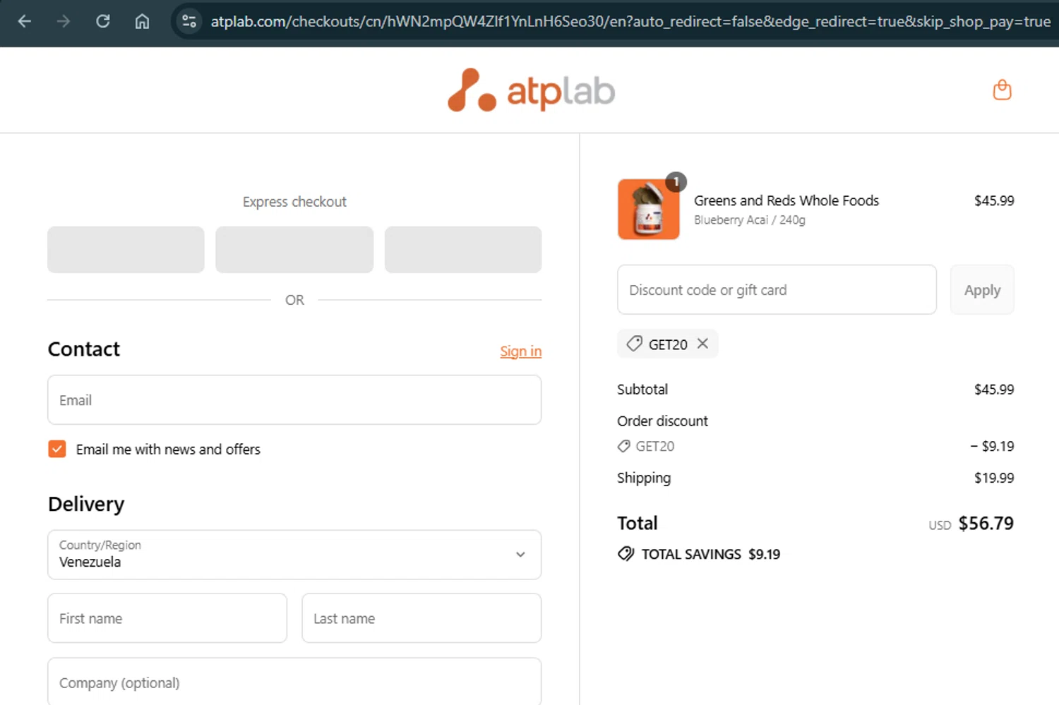The image size is (1059, 705).
Task: Click the Subtotal label
Action: pos(642,390)
